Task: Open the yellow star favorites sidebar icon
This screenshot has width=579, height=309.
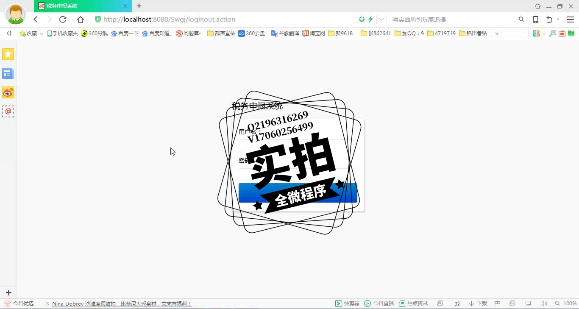Action: coord(8,54)
